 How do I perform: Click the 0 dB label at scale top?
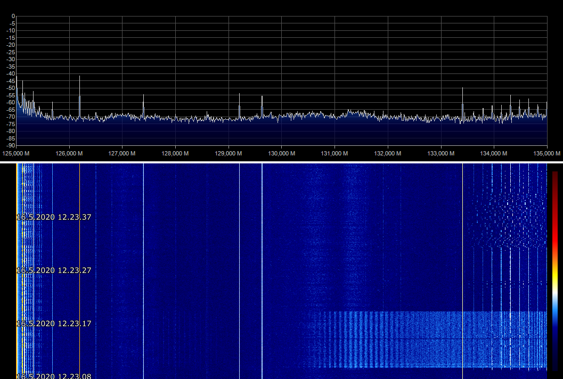(13, 17)
